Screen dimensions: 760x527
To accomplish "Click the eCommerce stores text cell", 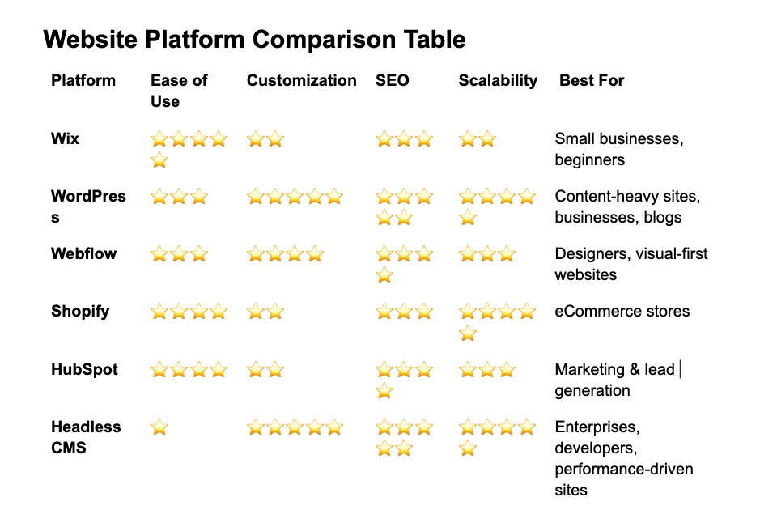I will [622, 311].
